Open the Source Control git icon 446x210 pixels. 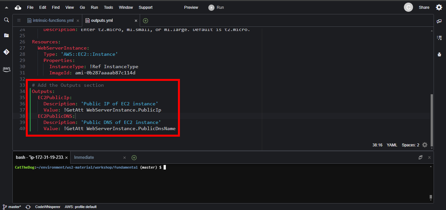click(x=6, y=52)
